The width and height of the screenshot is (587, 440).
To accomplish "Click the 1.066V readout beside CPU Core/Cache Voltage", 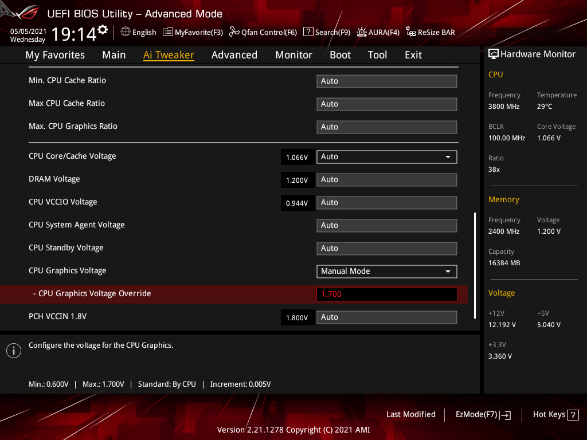I will pos(298,157).
